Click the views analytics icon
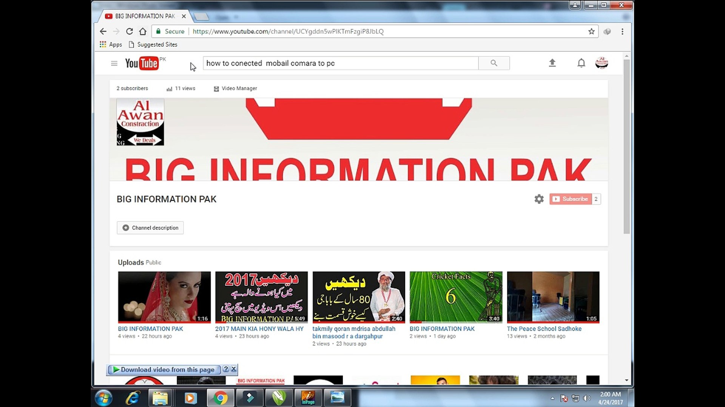This screenshot has width=725, height=407. pos(169,88)
